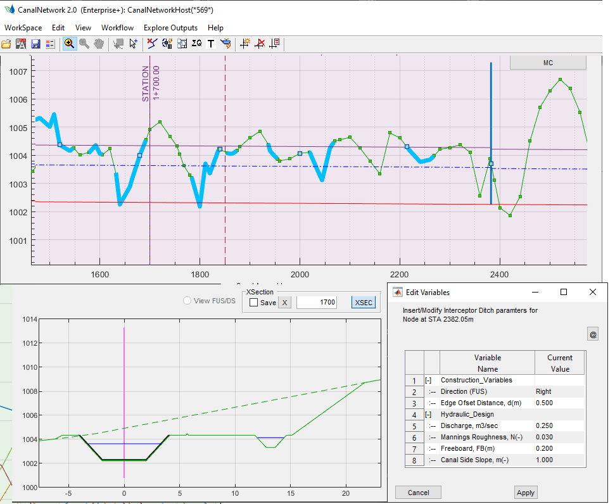The height and width of the screenshot is (504, 615).
Task: Click the Discharge value cell 0.250
Action: click(x=559, y=425)
